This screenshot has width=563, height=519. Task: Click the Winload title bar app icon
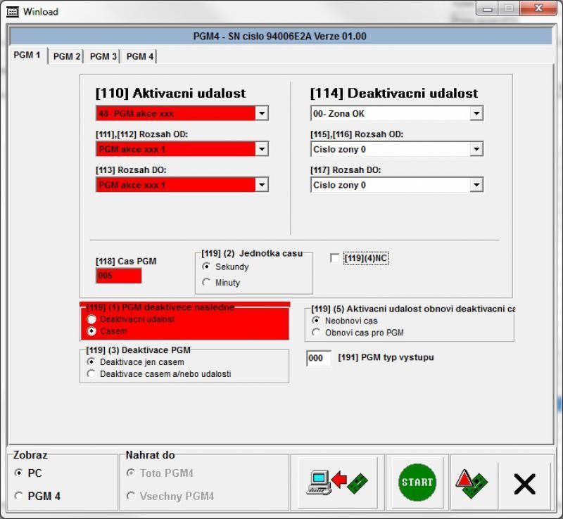pyautogui.click(x=12, y=11)
